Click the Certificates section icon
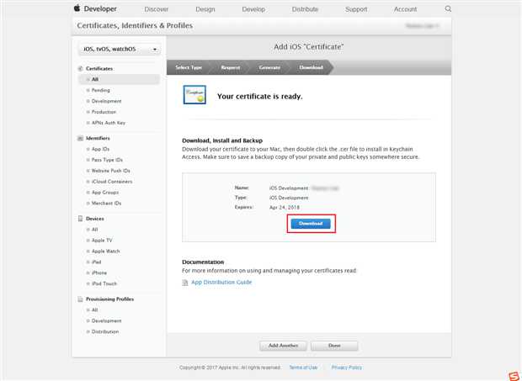Viewport: 522px width, 381px height. coord(80,68)
